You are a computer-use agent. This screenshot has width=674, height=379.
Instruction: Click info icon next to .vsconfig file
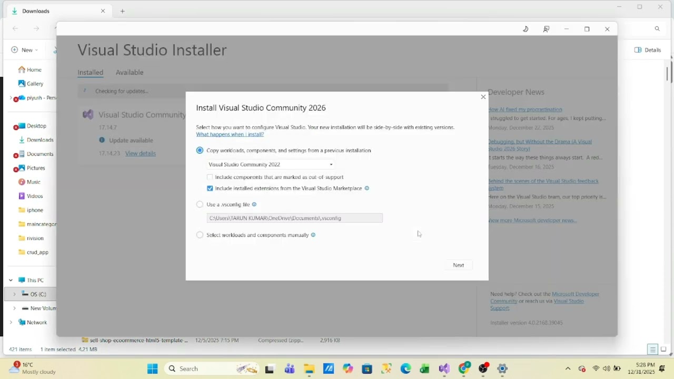pyautogui.click(x=254, y=205)
